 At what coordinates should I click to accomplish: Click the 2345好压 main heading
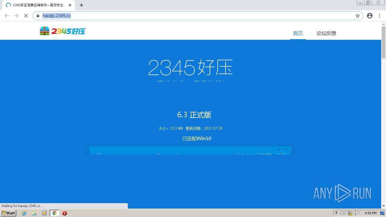190,67
